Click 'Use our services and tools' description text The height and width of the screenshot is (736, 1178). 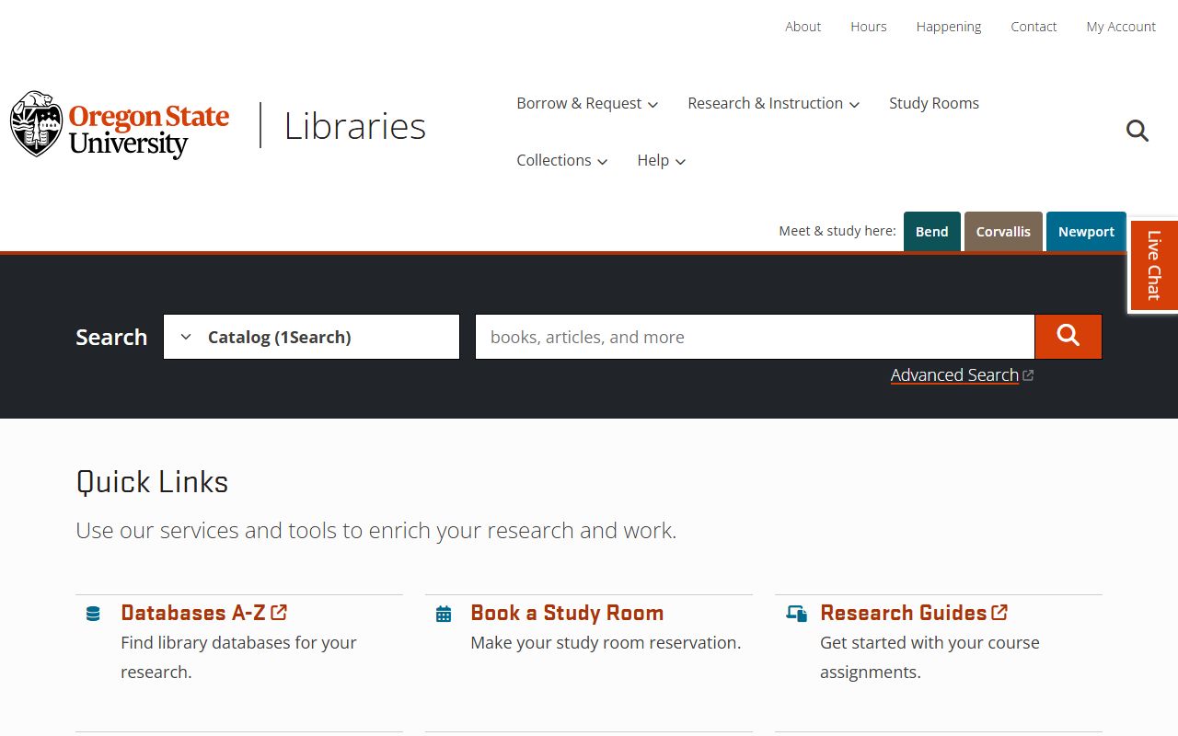(x=375, y=531)
